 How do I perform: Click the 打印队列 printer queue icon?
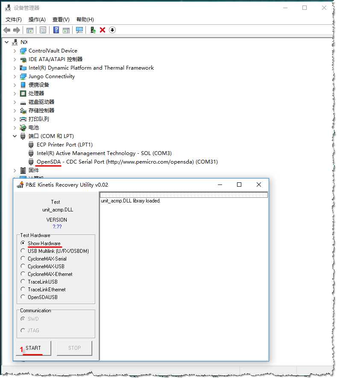pos(23,119)
